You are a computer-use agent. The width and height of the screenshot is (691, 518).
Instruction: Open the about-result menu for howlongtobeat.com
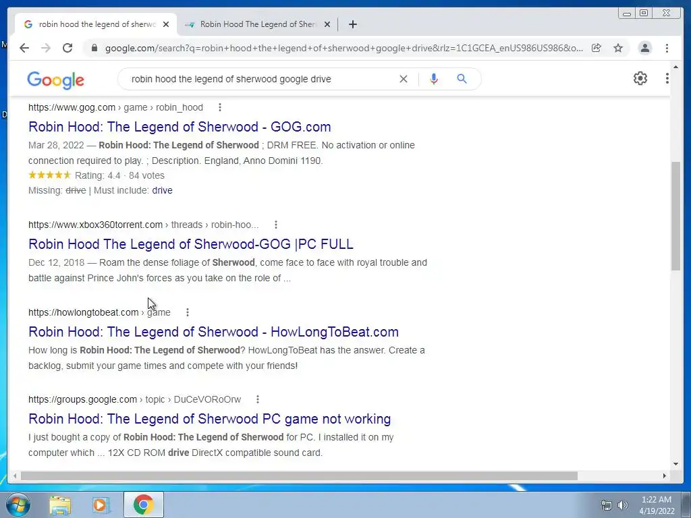coord(188,312)
